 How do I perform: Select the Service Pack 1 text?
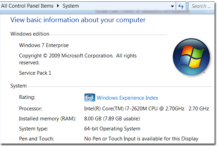pyautogui.click(x=35, y=73)
